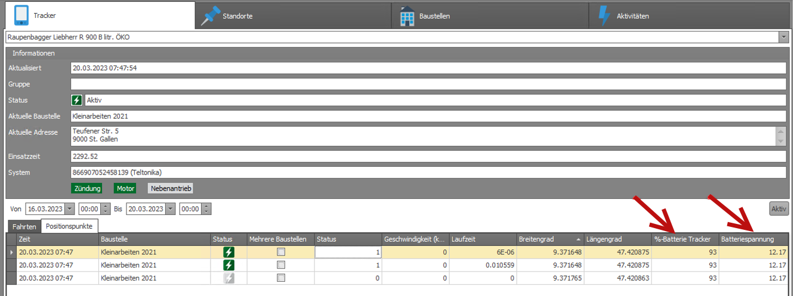
Task: Click the Baustellen building icon
Action: (407, 16)
